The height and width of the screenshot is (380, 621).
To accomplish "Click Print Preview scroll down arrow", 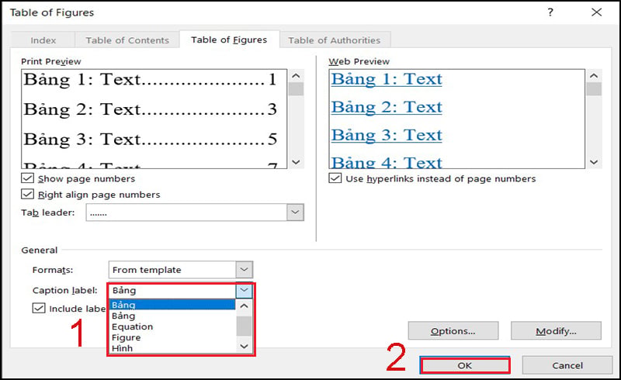I will click(296, 162).
